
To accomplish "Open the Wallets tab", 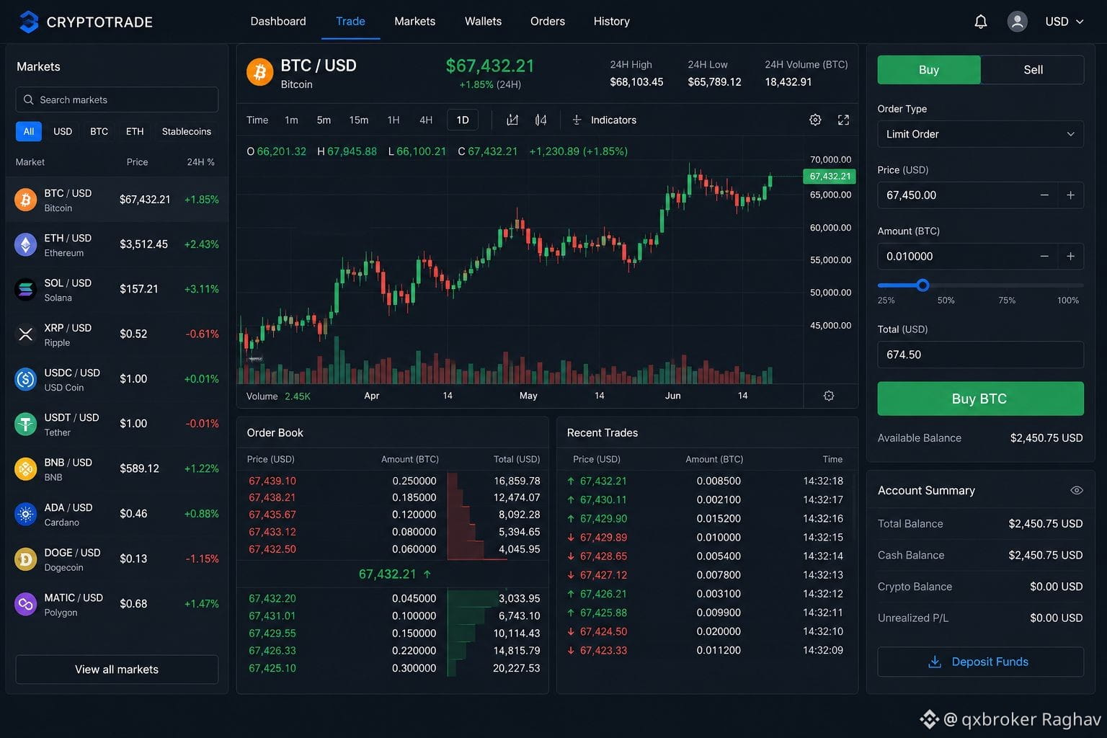I will pyautogui.click(x=483, y=22).
